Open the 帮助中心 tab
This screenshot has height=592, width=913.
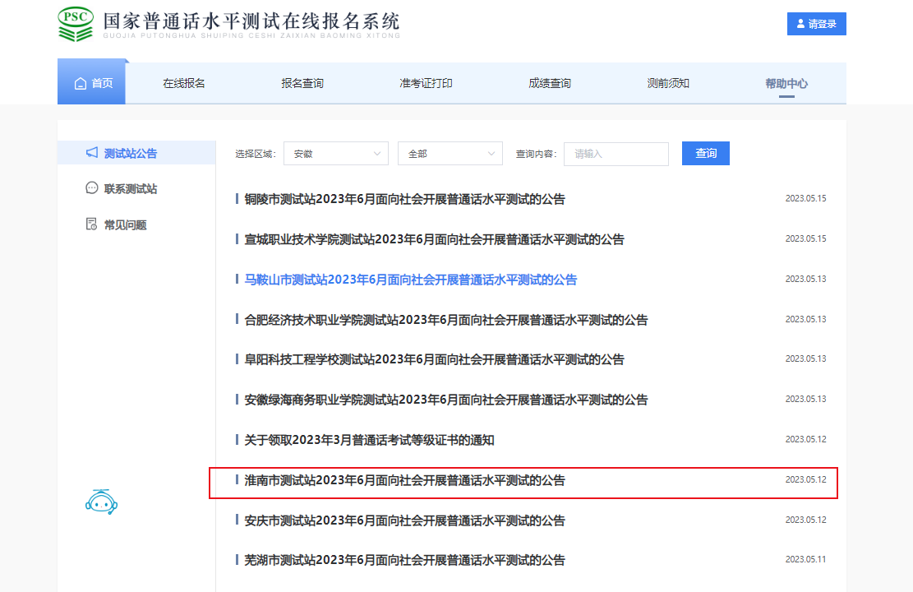[x=786, y=83]
